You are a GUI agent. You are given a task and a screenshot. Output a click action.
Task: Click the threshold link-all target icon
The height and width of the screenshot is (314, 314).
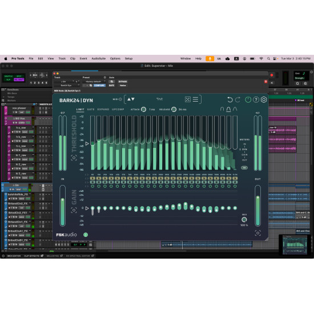tap(74, 158)
